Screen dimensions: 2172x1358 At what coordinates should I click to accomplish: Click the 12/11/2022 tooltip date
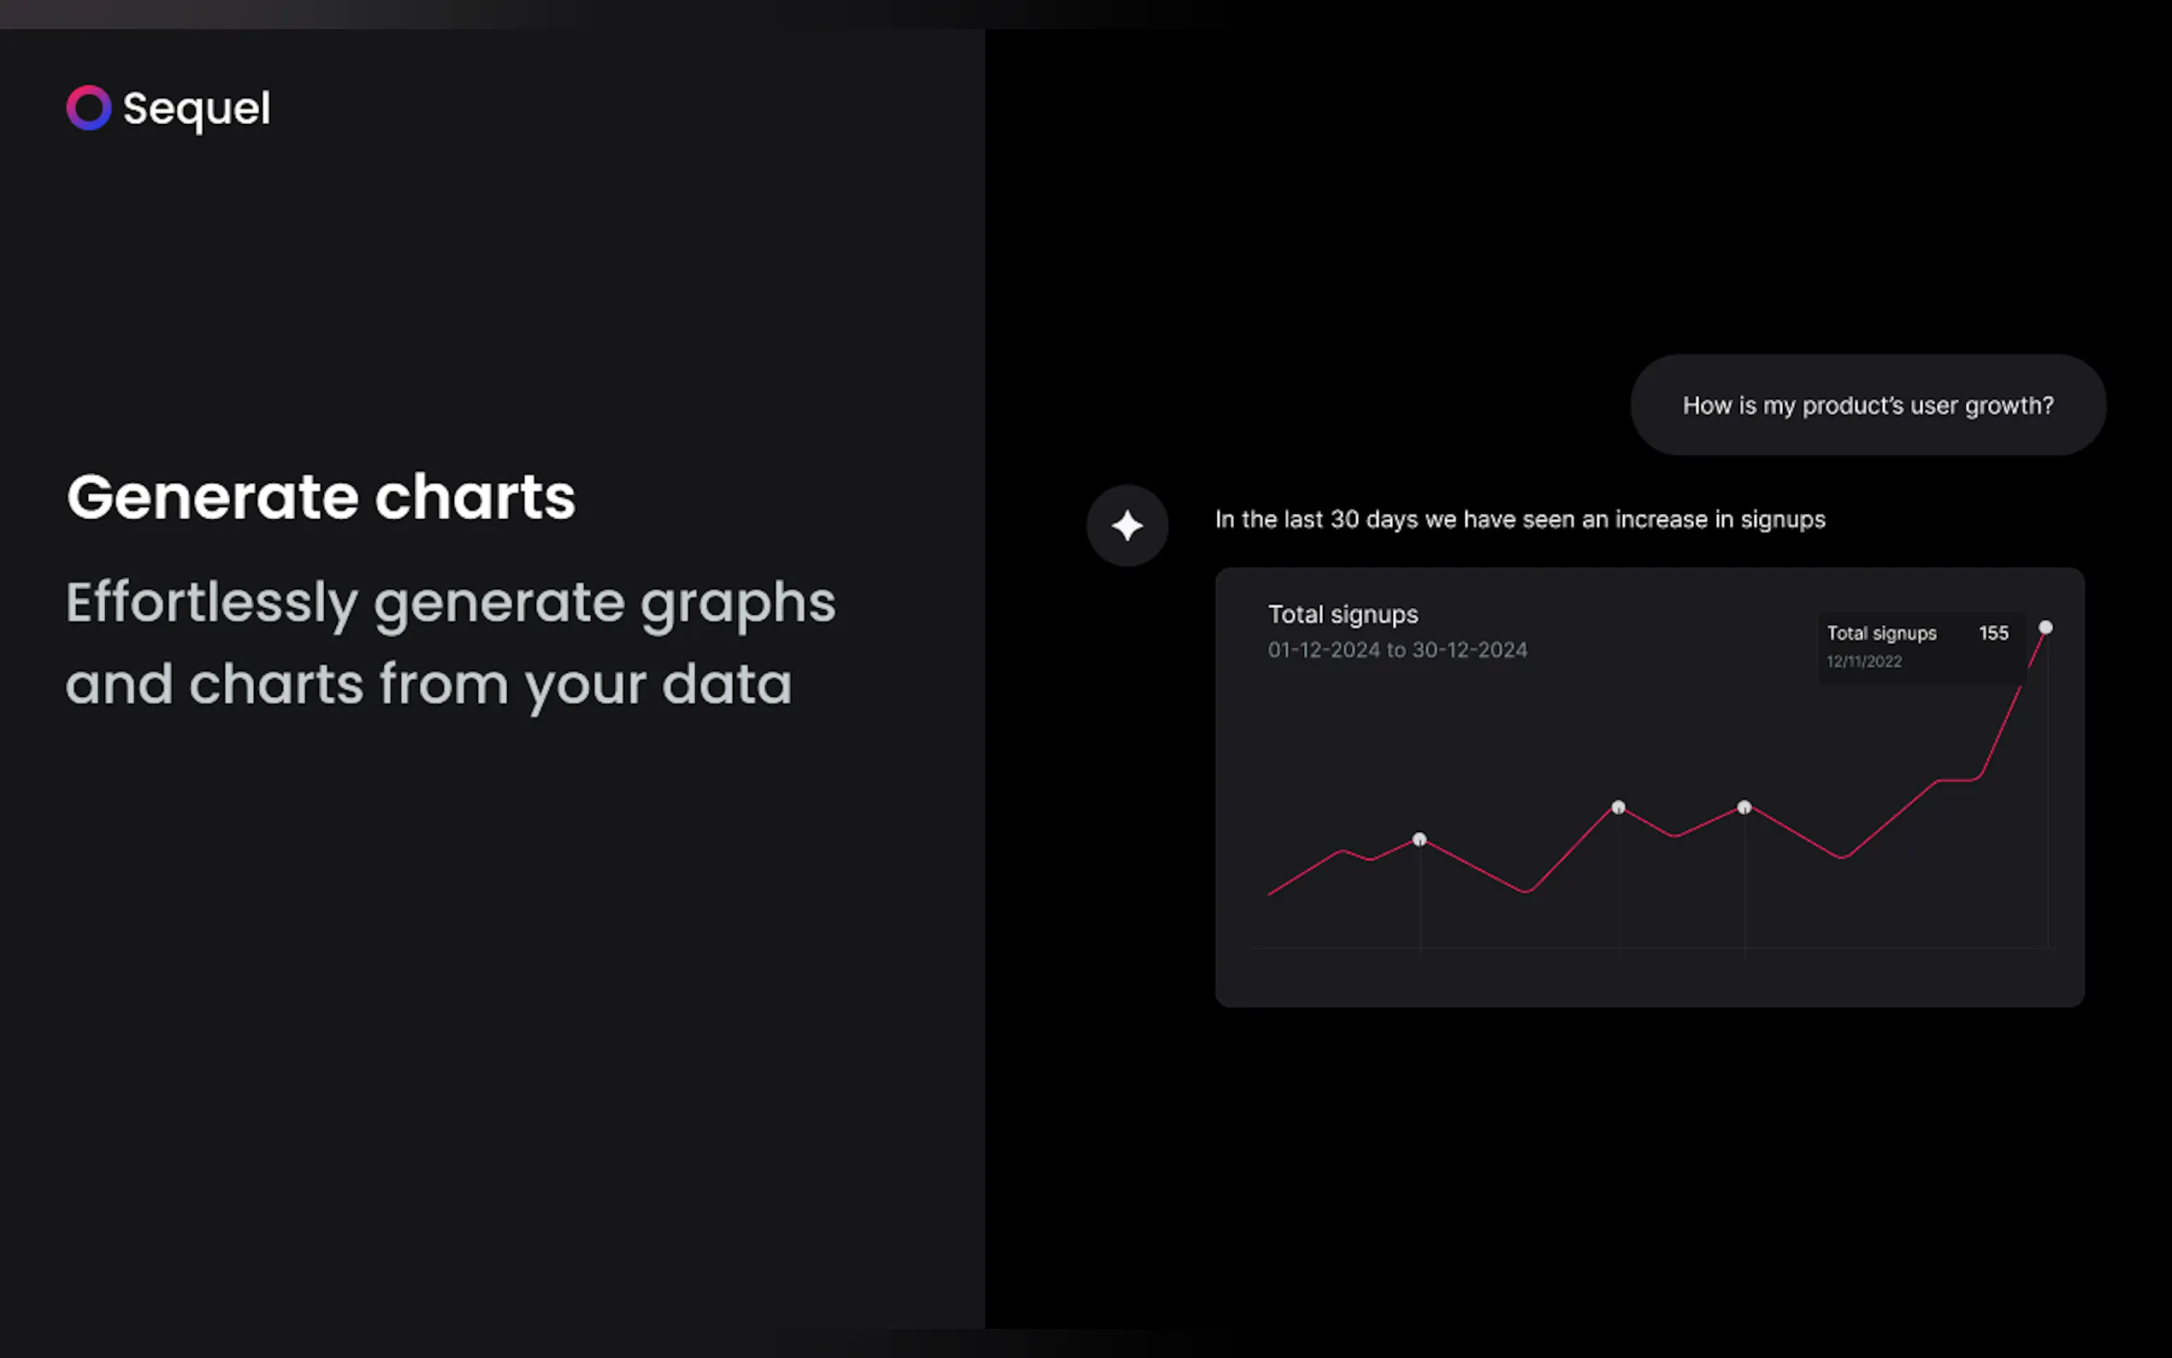pos(1863,662)
